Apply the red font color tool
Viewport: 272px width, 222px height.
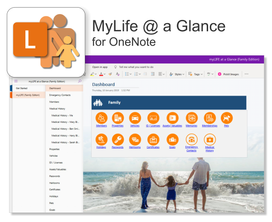coord(101,74)
